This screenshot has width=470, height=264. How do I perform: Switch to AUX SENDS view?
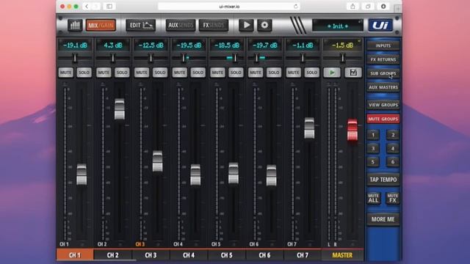point(180,25)
